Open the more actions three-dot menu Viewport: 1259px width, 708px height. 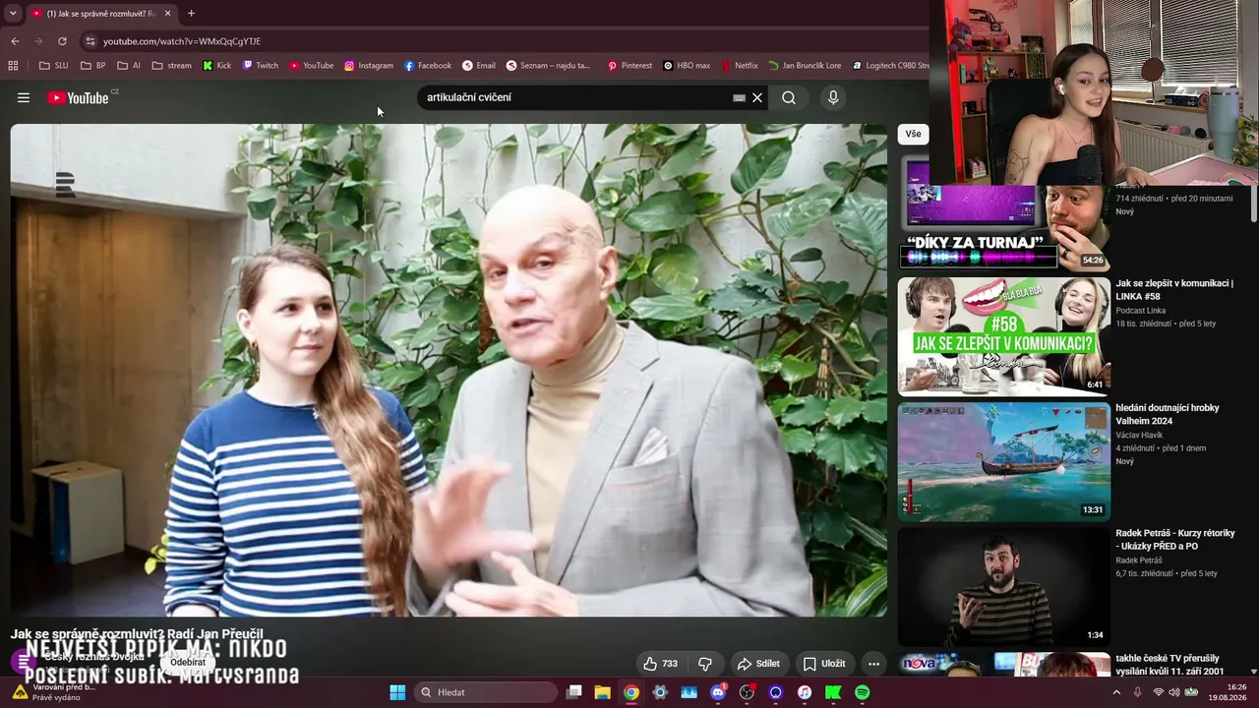coord(873,664)
